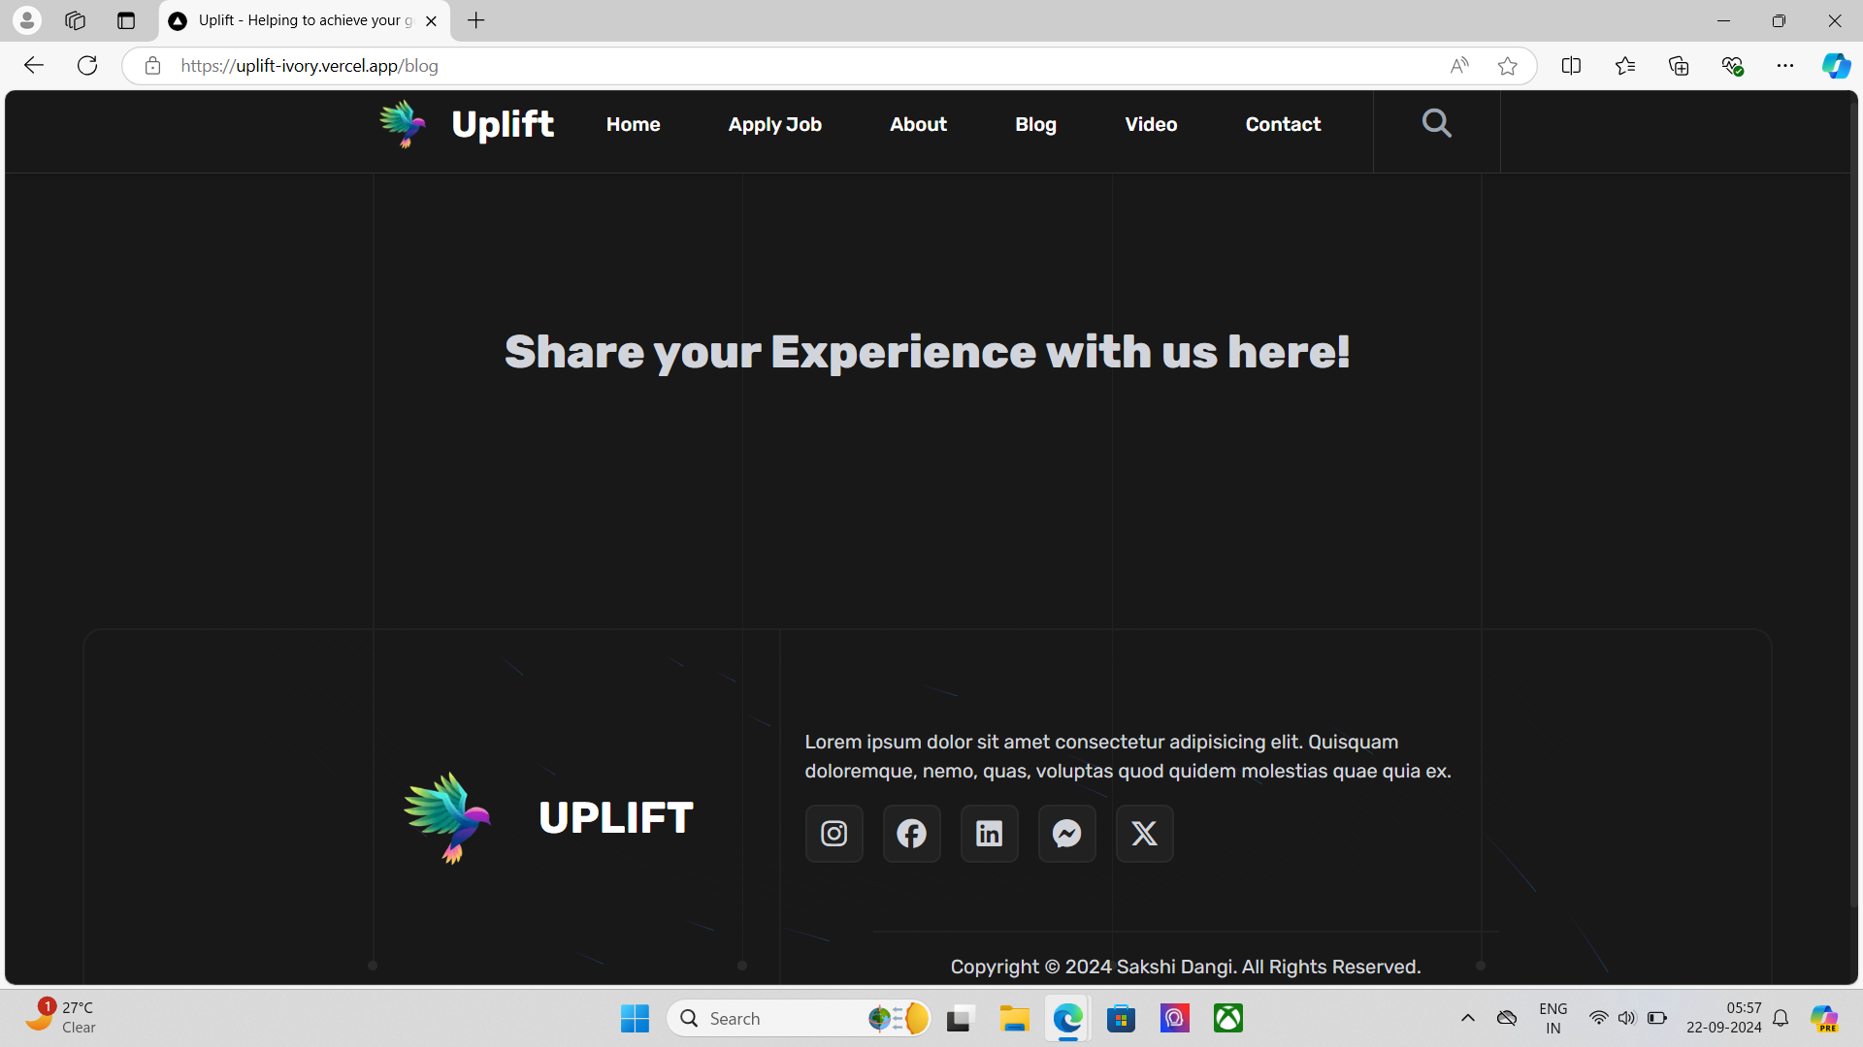
Task: Open the About page from navigation
Action: (x=918, y=124)
